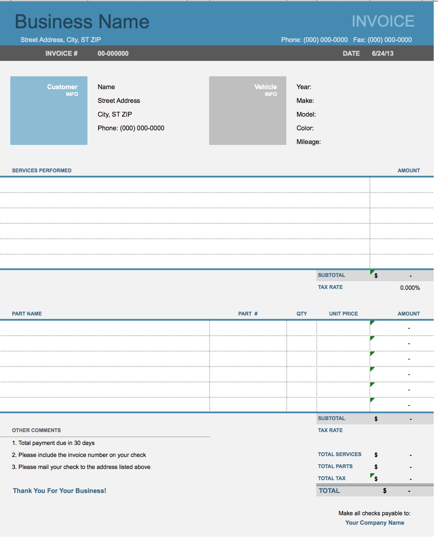Click the TOTAL PARTS label

335,466
